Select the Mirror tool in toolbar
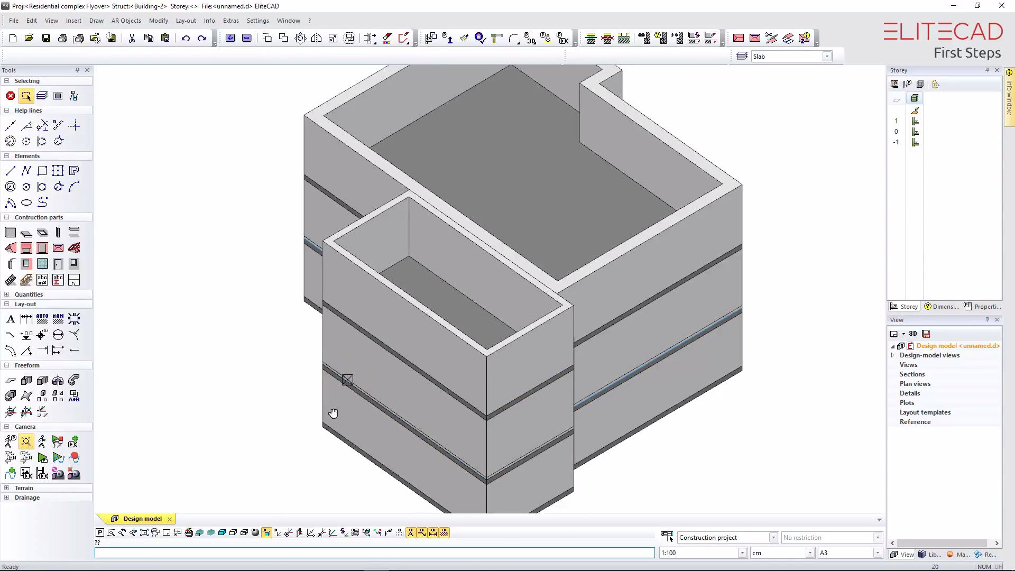The height and width of the screenshot is (571, 1015). (317, 38)
